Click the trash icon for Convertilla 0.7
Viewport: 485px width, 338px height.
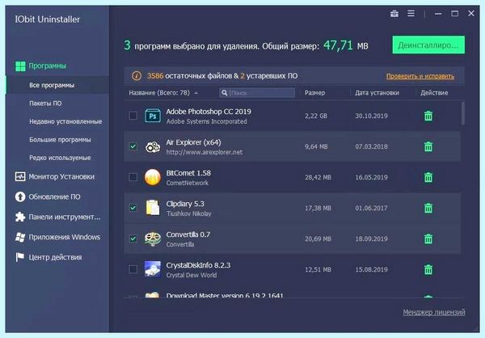(428, 239)
